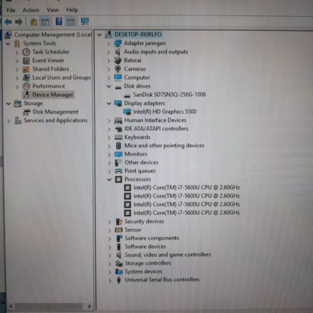The width and height of the screenshot is (313, 313).
Task: Collapse the Processors category
Action: pos(109,180)
